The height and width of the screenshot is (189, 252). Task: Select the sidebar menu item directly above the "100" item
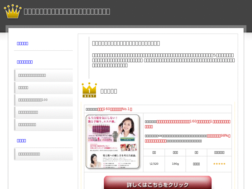(x=43, y=88)
